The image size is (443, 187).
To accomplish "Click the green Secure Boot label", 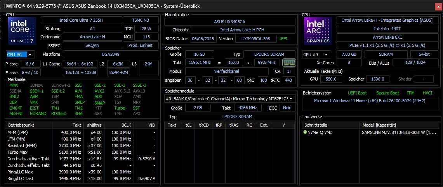I will (387, 93).
